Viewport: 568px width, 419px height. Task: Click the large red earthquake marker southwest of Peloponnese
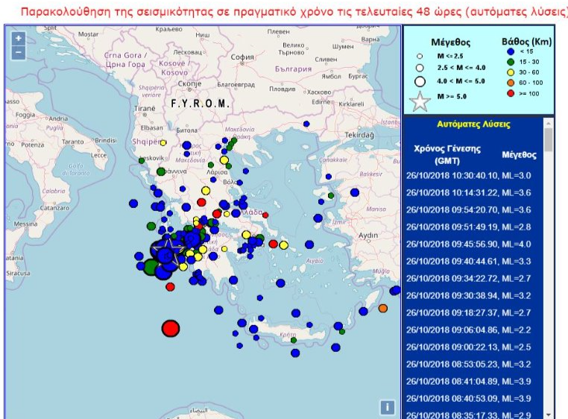(x=171, y=328)
